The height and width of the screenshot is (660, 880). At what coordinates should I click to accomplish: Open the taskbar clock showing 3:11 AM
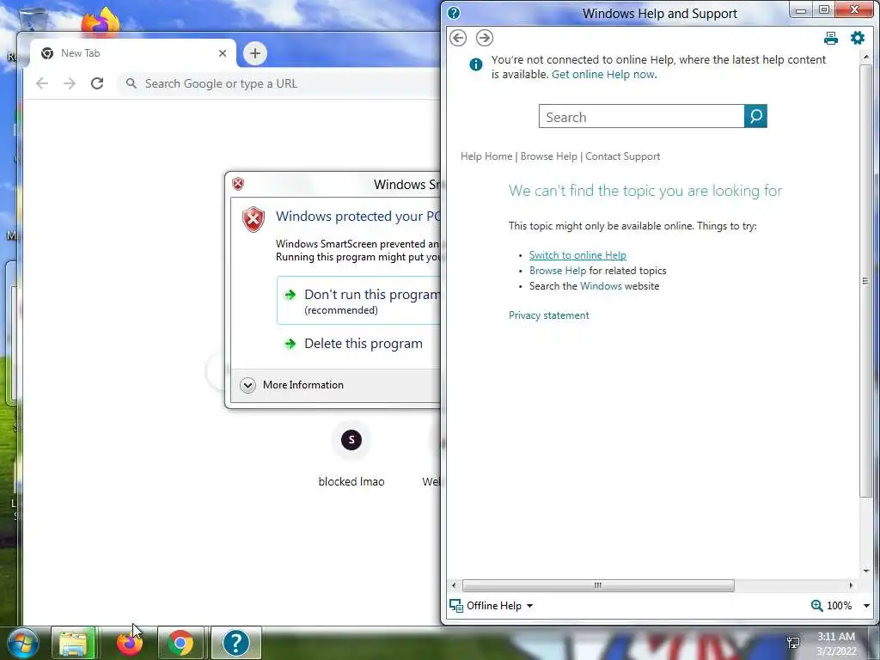[835, 644]
